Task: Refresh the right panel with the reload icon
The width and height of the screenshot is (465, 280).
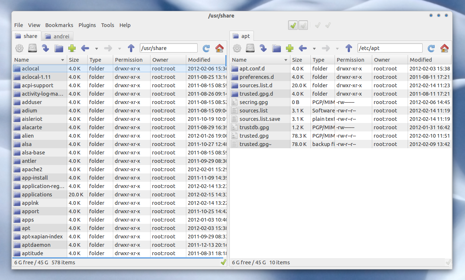Action: point(431,48)
